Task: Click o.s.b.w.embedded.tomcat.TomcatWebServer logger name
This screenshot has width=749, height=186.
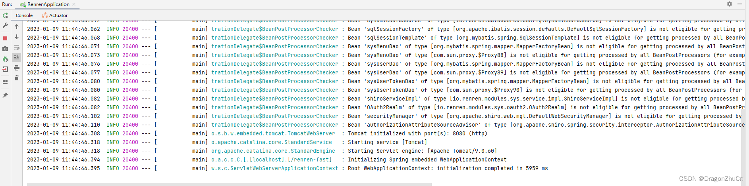Action: pyautogui.click(x=273, y=133)
